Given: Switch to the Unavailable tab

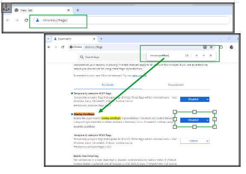Looking at the screenshot, I should point(176,85).
